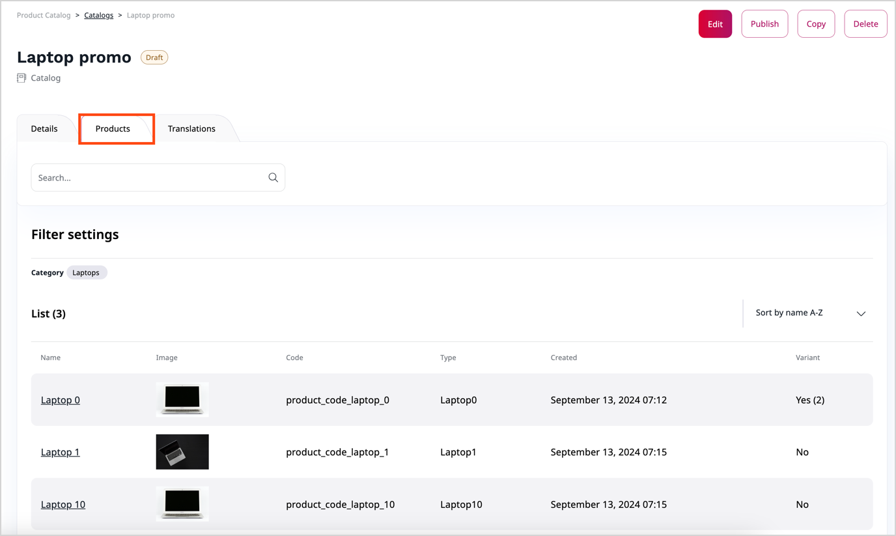This screenshot has width=896, height=536.
Task: Open the Laptop 0 product link
Action: [x=61, y=400]
